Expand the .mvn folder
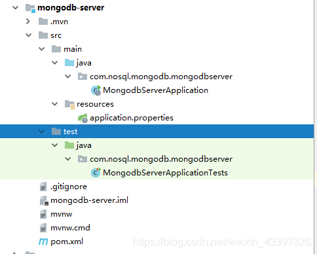Viewport: 317px width, 254px height. tap(28, 22)
